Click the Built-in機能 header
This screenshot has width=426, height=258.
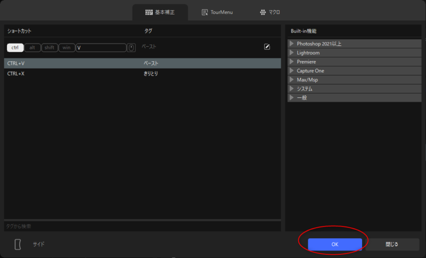click(x=304, y=31)
